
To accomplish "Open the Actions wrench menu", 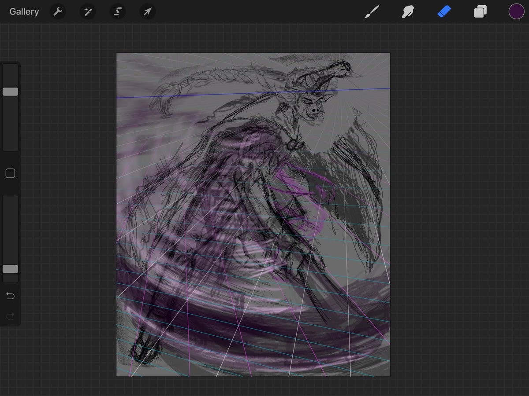I will (58, 11).
